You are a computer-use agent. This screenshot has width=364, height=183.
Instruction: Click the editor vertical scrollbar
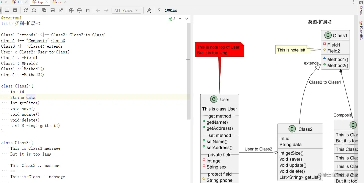click(x=188, y=71)
